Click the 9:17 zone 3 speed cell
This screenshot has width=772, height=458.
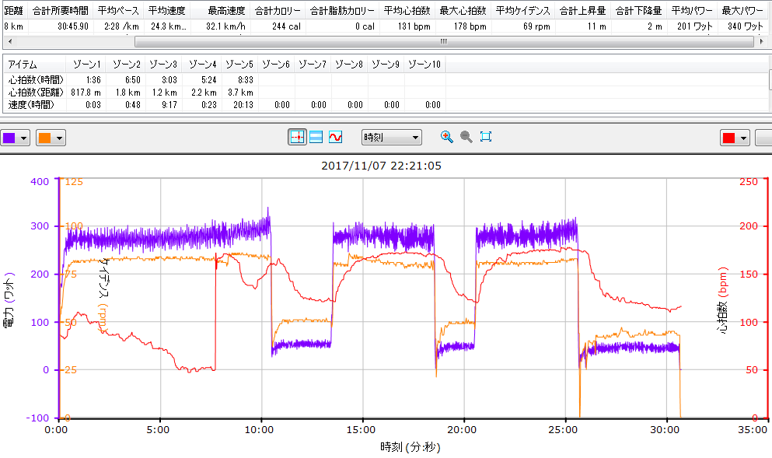(169, 104)
